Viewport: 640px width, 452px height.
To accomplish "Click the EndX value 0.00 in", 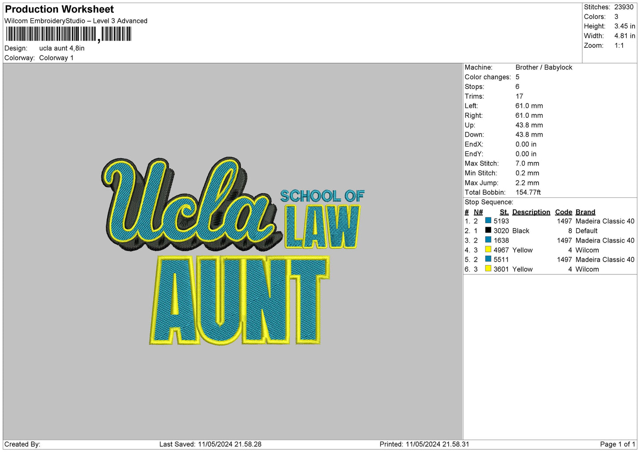I will point(526,144).
